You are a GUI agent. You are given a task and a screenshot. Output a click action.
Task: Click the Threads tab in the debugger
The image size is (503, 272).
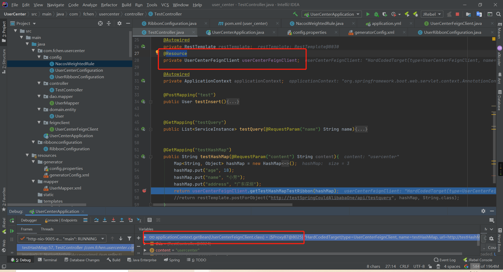(47, 229)
